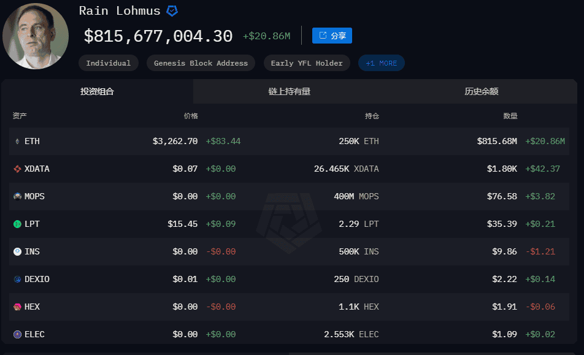This screenshot has width=584, height=355.
Task: Sort by the 持仓 column header
Action: [x=372, y=116]
